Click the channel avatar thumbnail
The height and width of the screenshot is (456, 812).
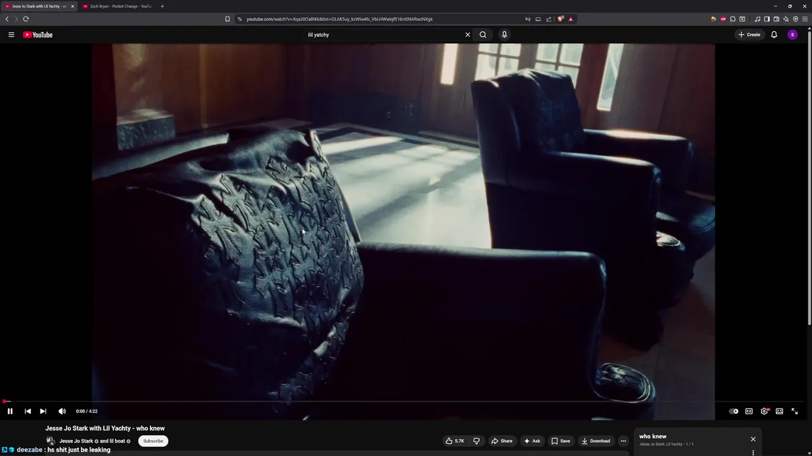[50, 441]
